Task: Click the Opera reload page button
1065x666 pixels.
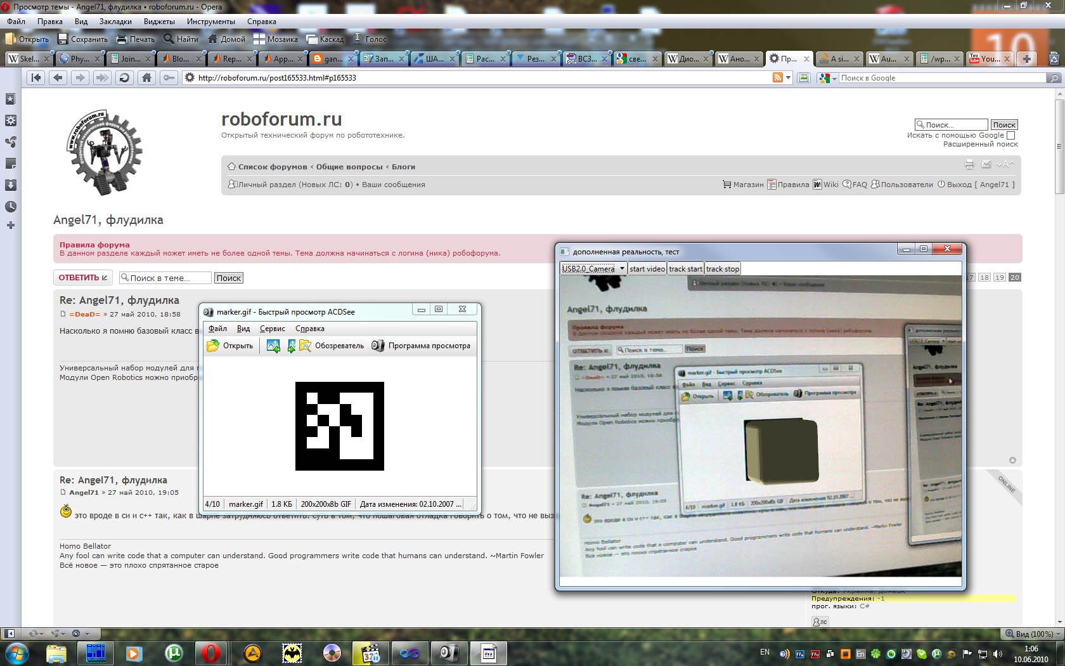Action: 124,77
